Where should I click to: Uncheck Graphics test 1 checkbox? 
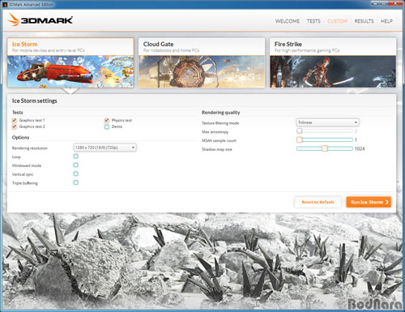click(x=15, y=120)
